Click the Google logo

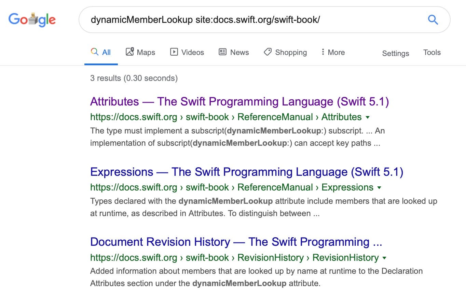coord(32,19)
